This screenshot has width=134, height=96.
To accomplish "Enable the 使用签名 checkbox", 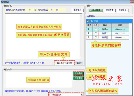I will (x=50, y=94).
